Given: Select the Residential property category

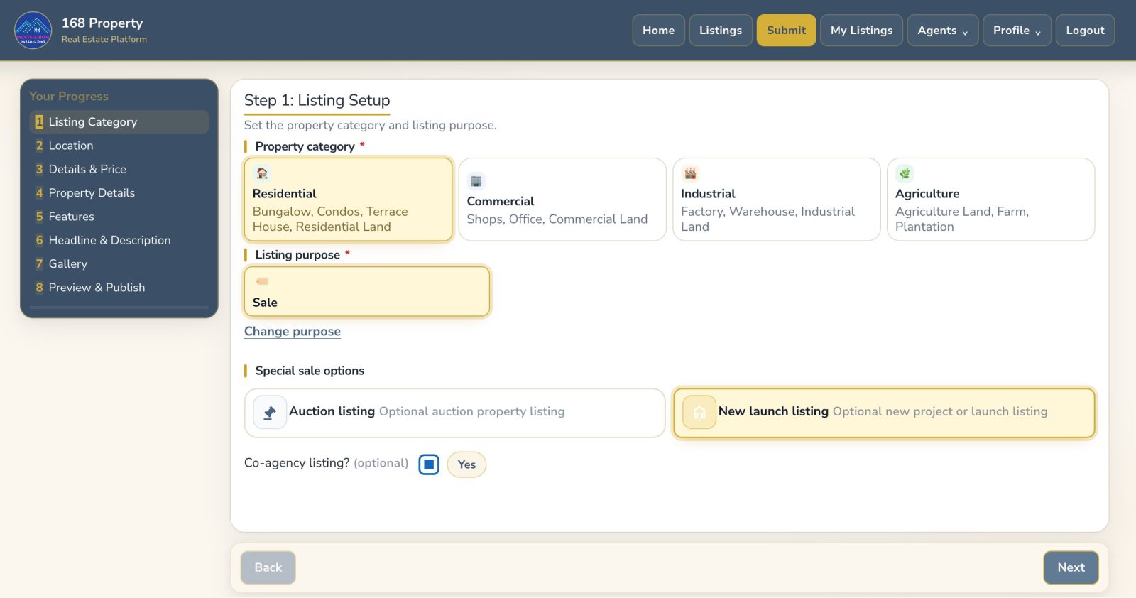Looking at the screenshot, I should click(348, 200).
